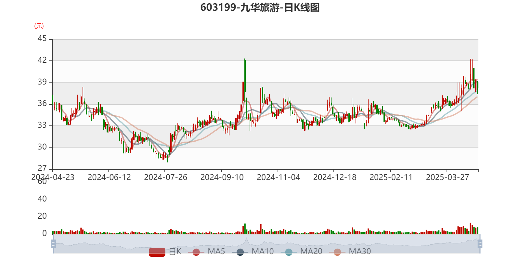
Task: Toggle MA20 line using its label text
Action: pyautogui.click(x=311, y=251)
